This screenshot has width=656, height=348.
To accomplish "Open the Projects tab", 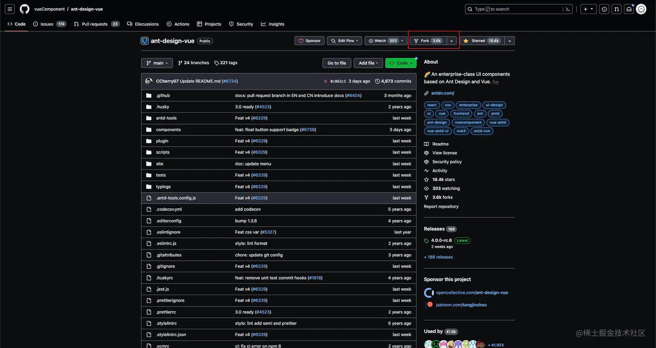I will click(x=209, y=24).
